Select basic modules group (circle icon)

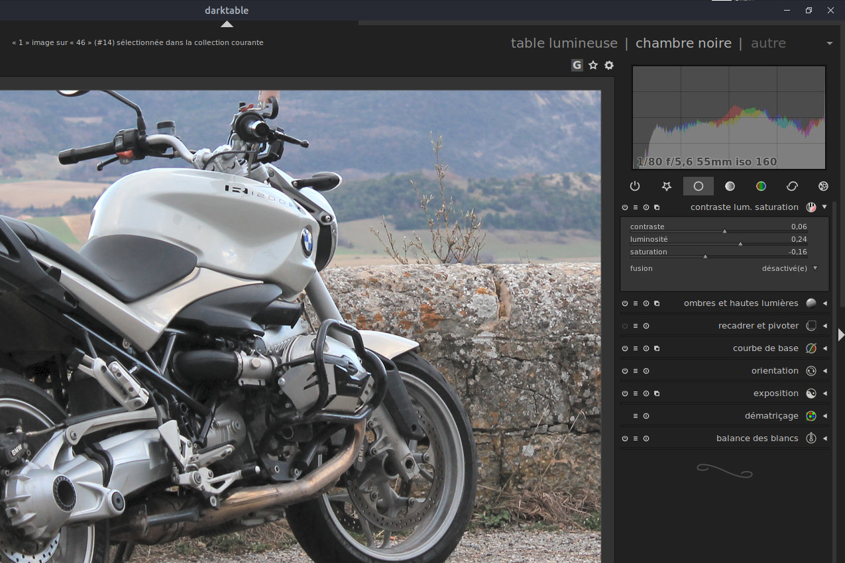pos(699,186)
